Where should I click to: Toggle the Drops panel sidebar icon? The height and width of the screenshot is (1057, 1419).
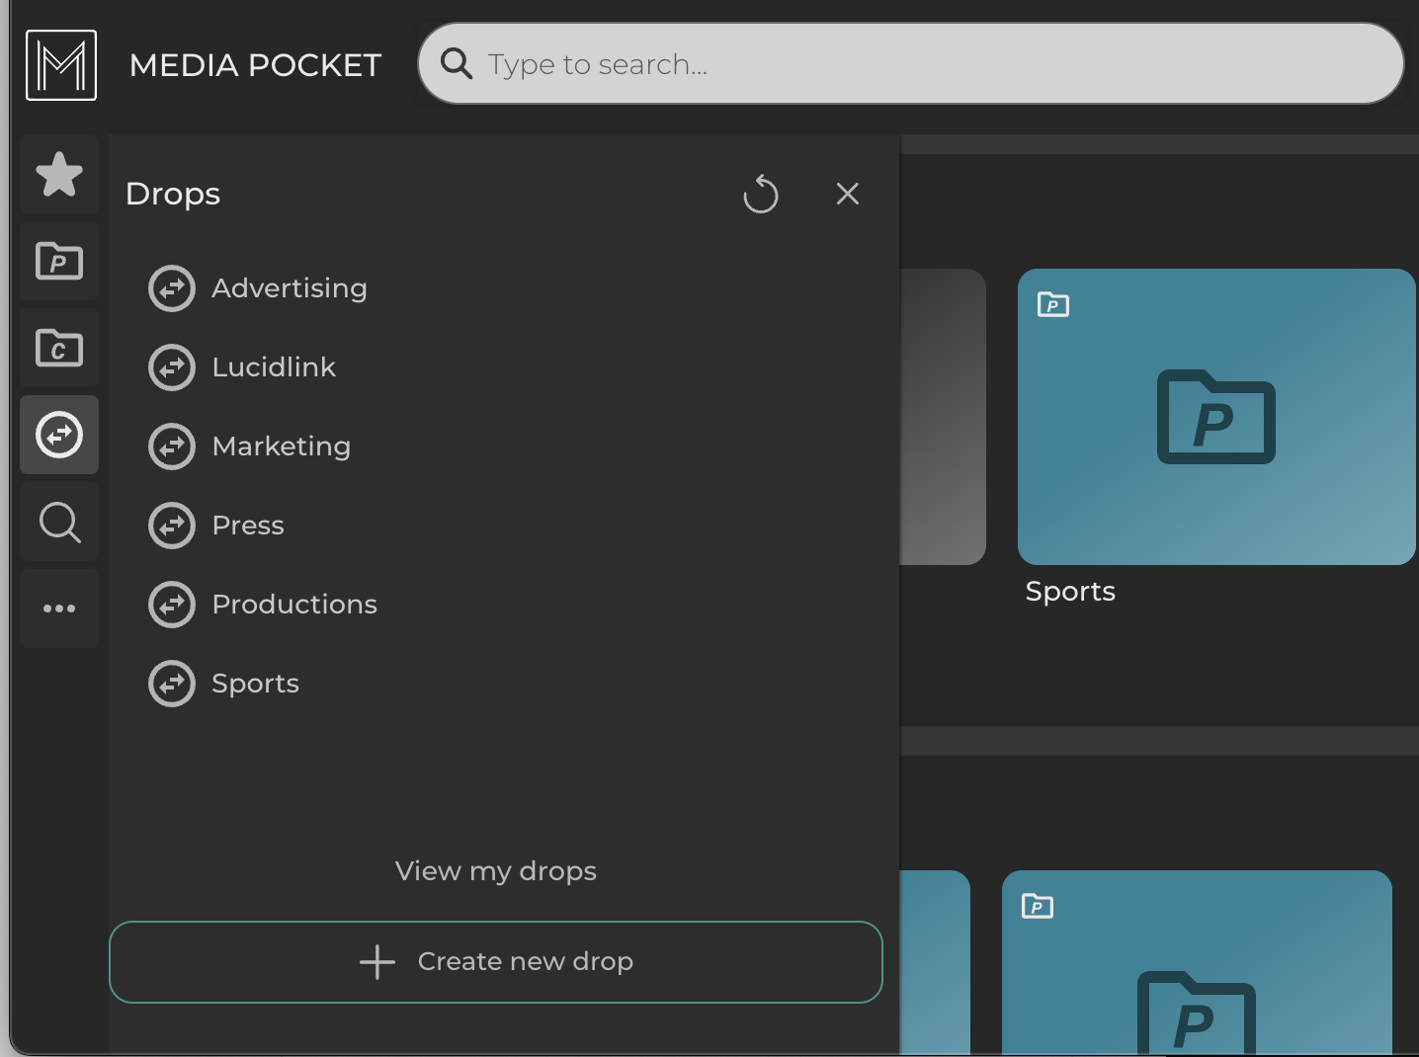click(59, 435)
